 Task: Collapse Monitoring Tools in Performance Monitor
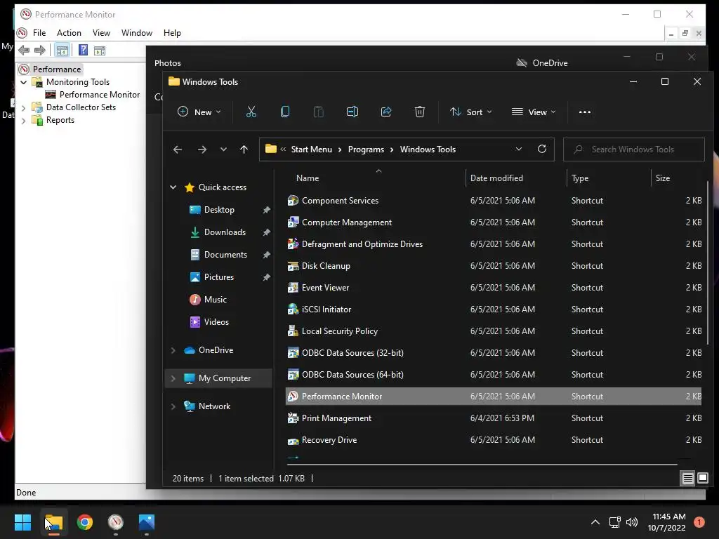(x=23, y=83)
